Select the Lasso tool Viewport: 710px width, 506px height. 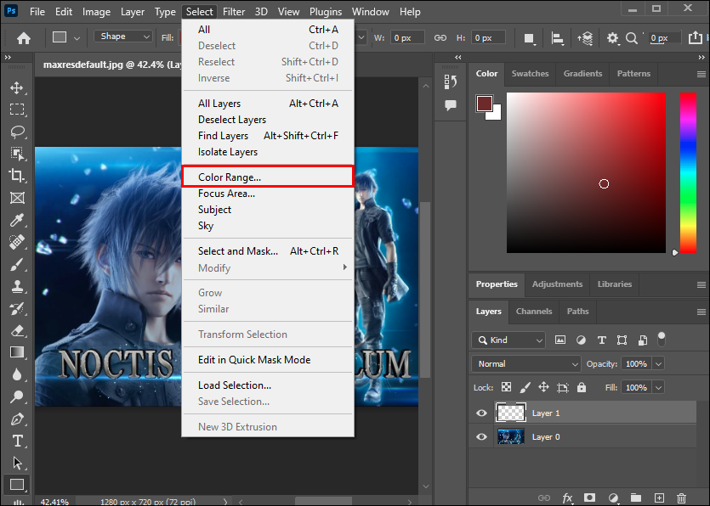pos(17,132)
